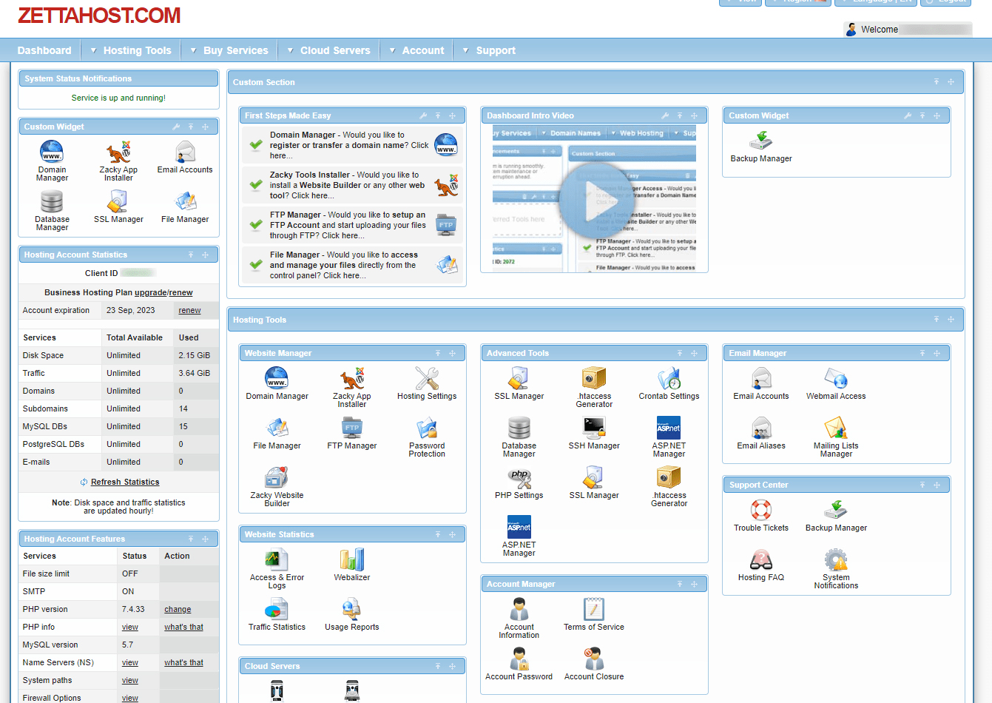
Task: Collapse the Support Center widget
Action: point(922,485)
